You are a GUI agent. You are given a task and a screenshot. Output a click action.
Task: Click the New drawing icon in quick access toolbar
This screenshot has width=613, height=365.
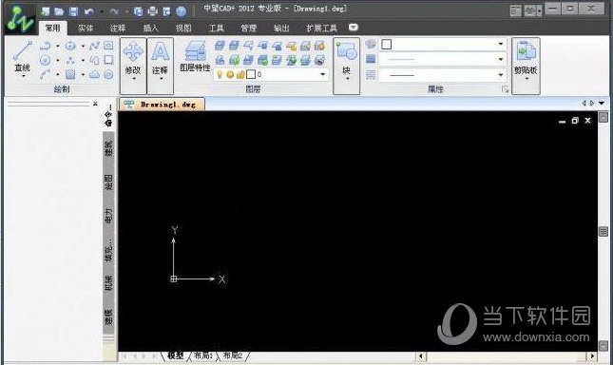46,11
